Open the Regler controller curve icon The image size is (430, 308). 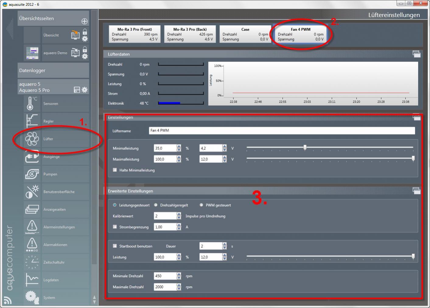tap(32, 121)
